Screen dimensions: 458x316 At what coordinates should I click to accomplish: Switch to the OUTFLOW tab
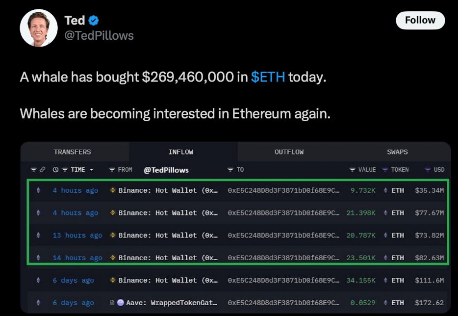point(289,152)
